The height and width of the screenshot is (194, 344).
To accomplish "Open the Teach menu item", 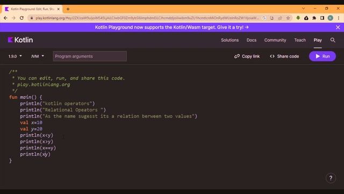I will (300, 40).
